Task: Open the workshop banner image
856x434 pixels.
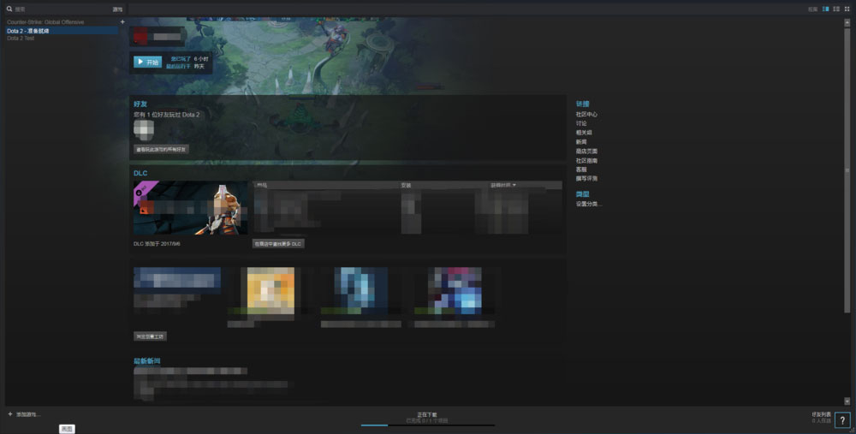Action: 177,281
